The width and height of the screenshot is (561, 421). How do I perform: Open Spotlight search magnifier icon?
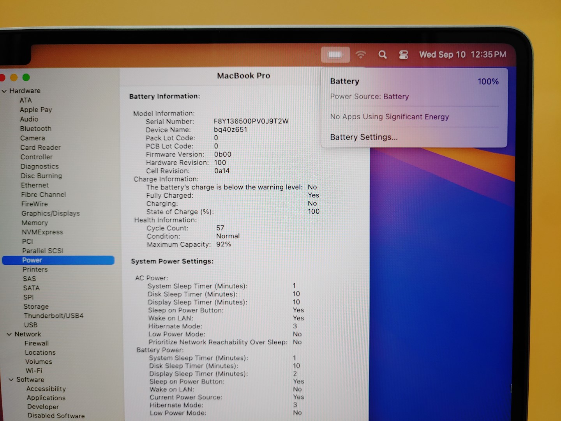click(x=383, y=55)
